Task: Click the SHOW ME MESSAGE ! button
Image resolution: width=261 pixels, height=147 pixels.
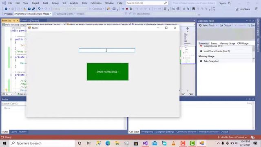Action: tap(108, 72)
